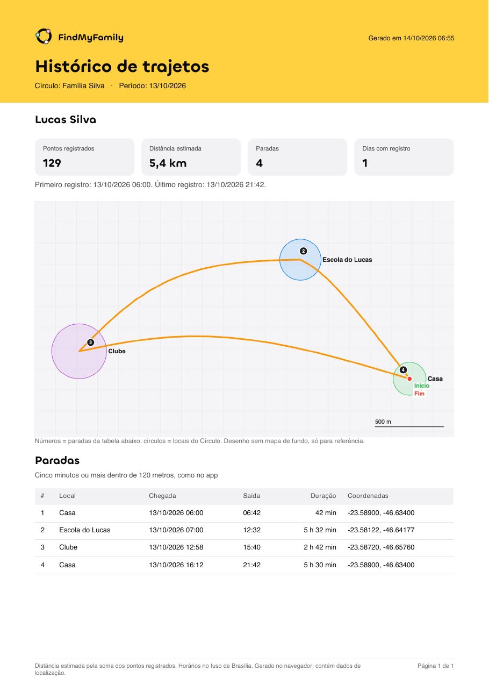Screen dimensions: 489x692
Task: Click "Casa" in table row 4
Action: tap(67, 565)
